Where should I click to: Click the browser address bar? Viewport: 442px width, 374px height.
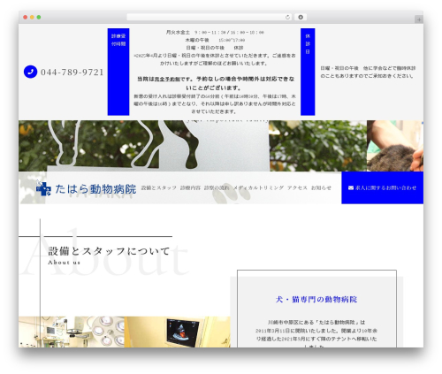click(210, 17)
